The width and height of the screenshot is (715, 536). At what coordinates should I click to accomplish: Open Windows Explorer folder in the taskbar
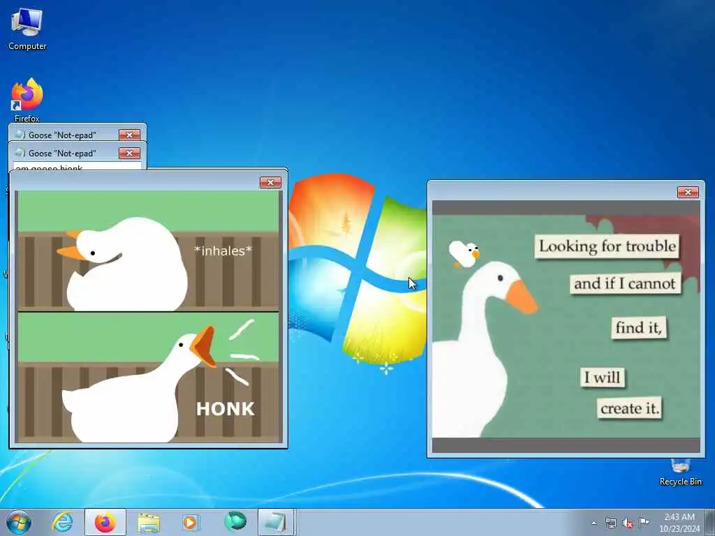(x=149, y=523)
